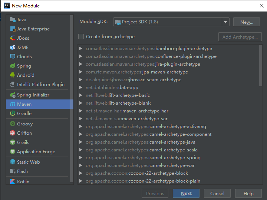Click the Grails icon in sidebar
267x200 pixels.
[13, 142]
